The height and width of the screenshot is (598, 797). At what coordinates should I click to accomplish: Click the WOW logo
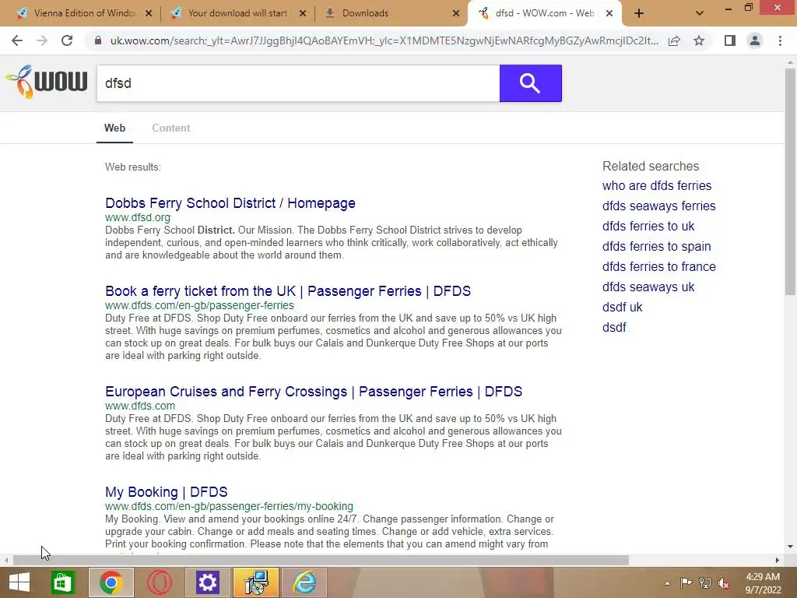pos(46,82)
